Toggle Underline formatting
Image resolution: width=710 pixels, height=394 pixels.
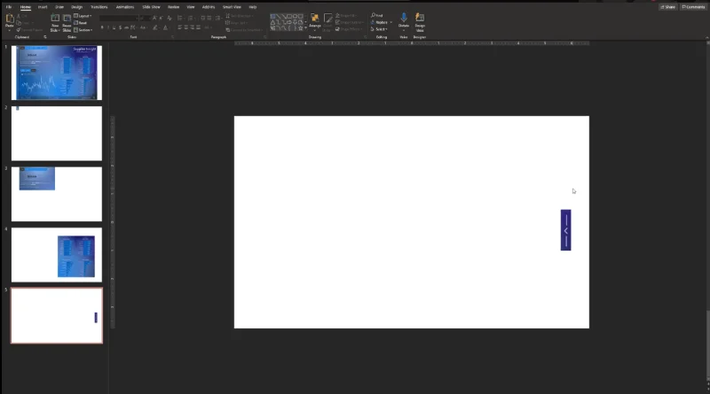(x=114, y=27)
